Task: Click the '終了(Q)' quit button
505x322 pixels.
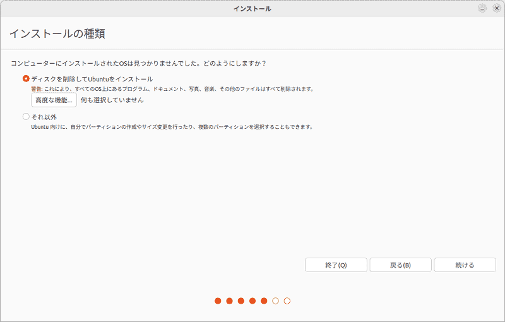Action: (336, 265)
